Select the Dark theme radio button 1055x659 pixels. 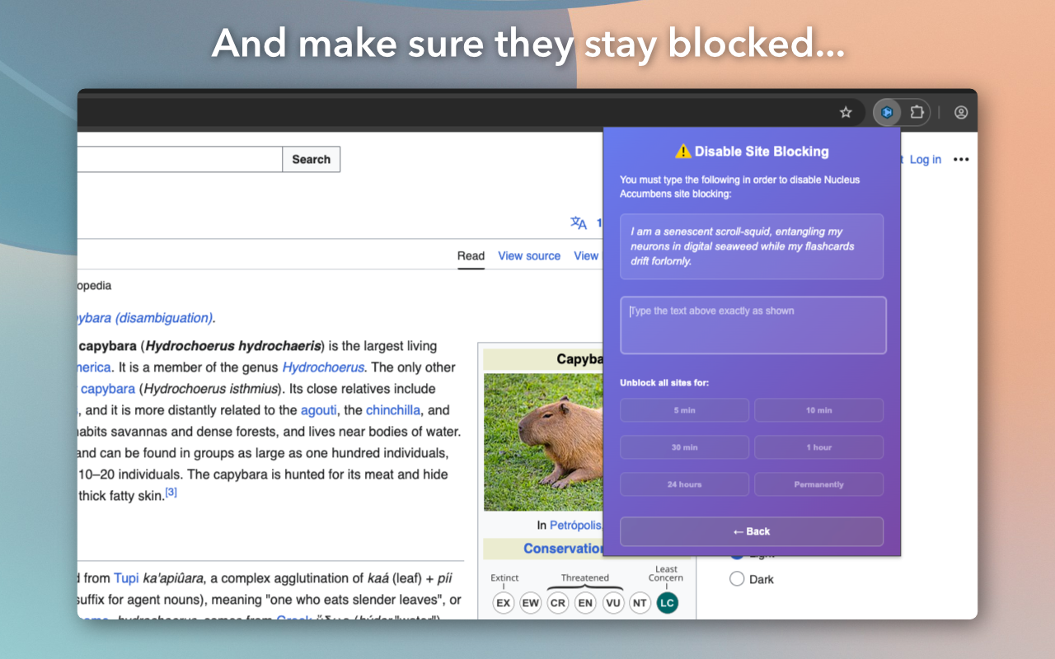pos(736,579)
